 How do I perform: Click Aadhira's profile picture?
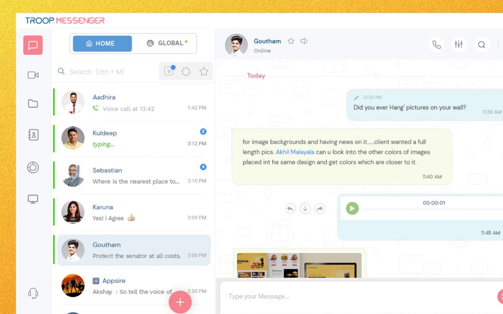pyautogui.click(x=73, y=103)
